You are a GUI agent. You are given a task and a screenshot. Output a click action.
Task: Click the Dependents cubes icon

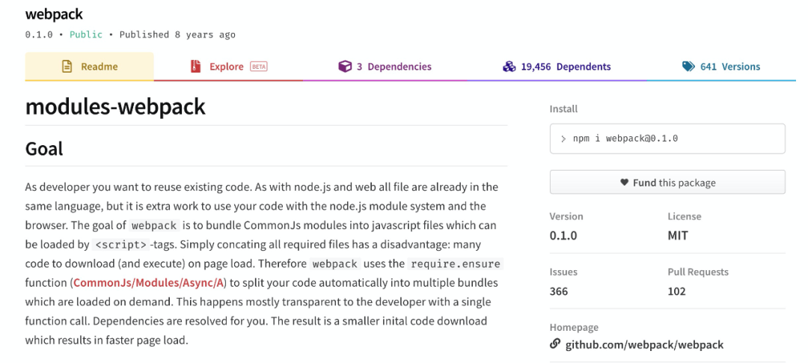pos(509,67)
